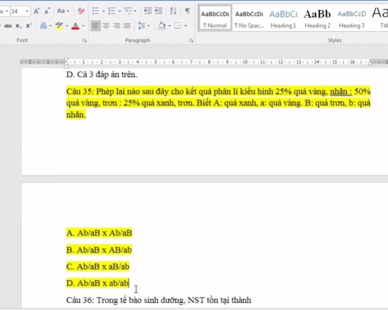Insert a bulleted list
The width and height of the screenshot is (388, 310).
tap(95, 11)
